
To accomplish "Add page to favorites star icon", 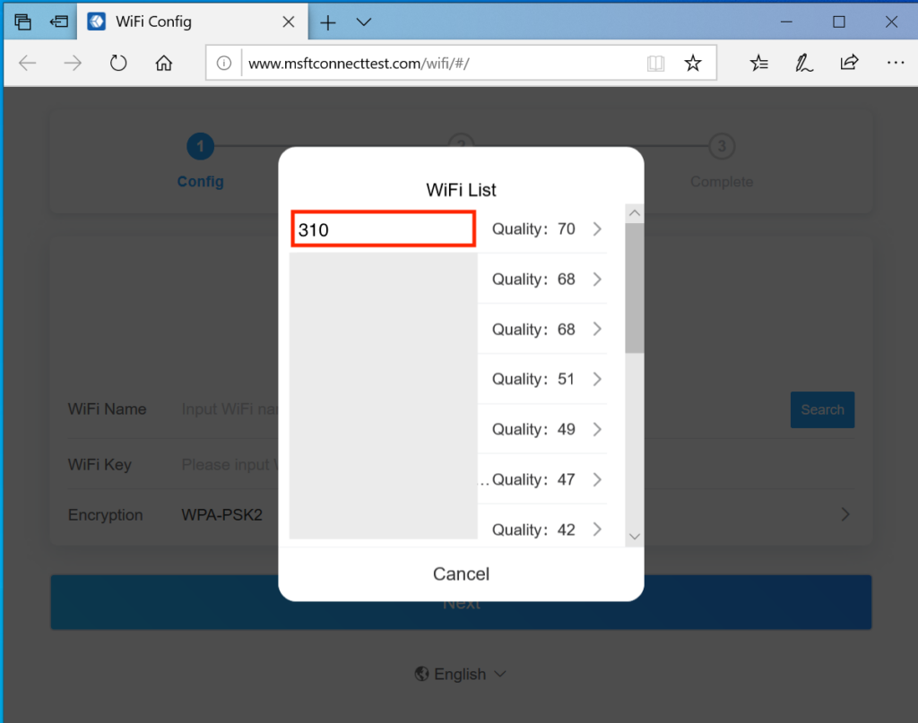I will (x=692, y=63).
